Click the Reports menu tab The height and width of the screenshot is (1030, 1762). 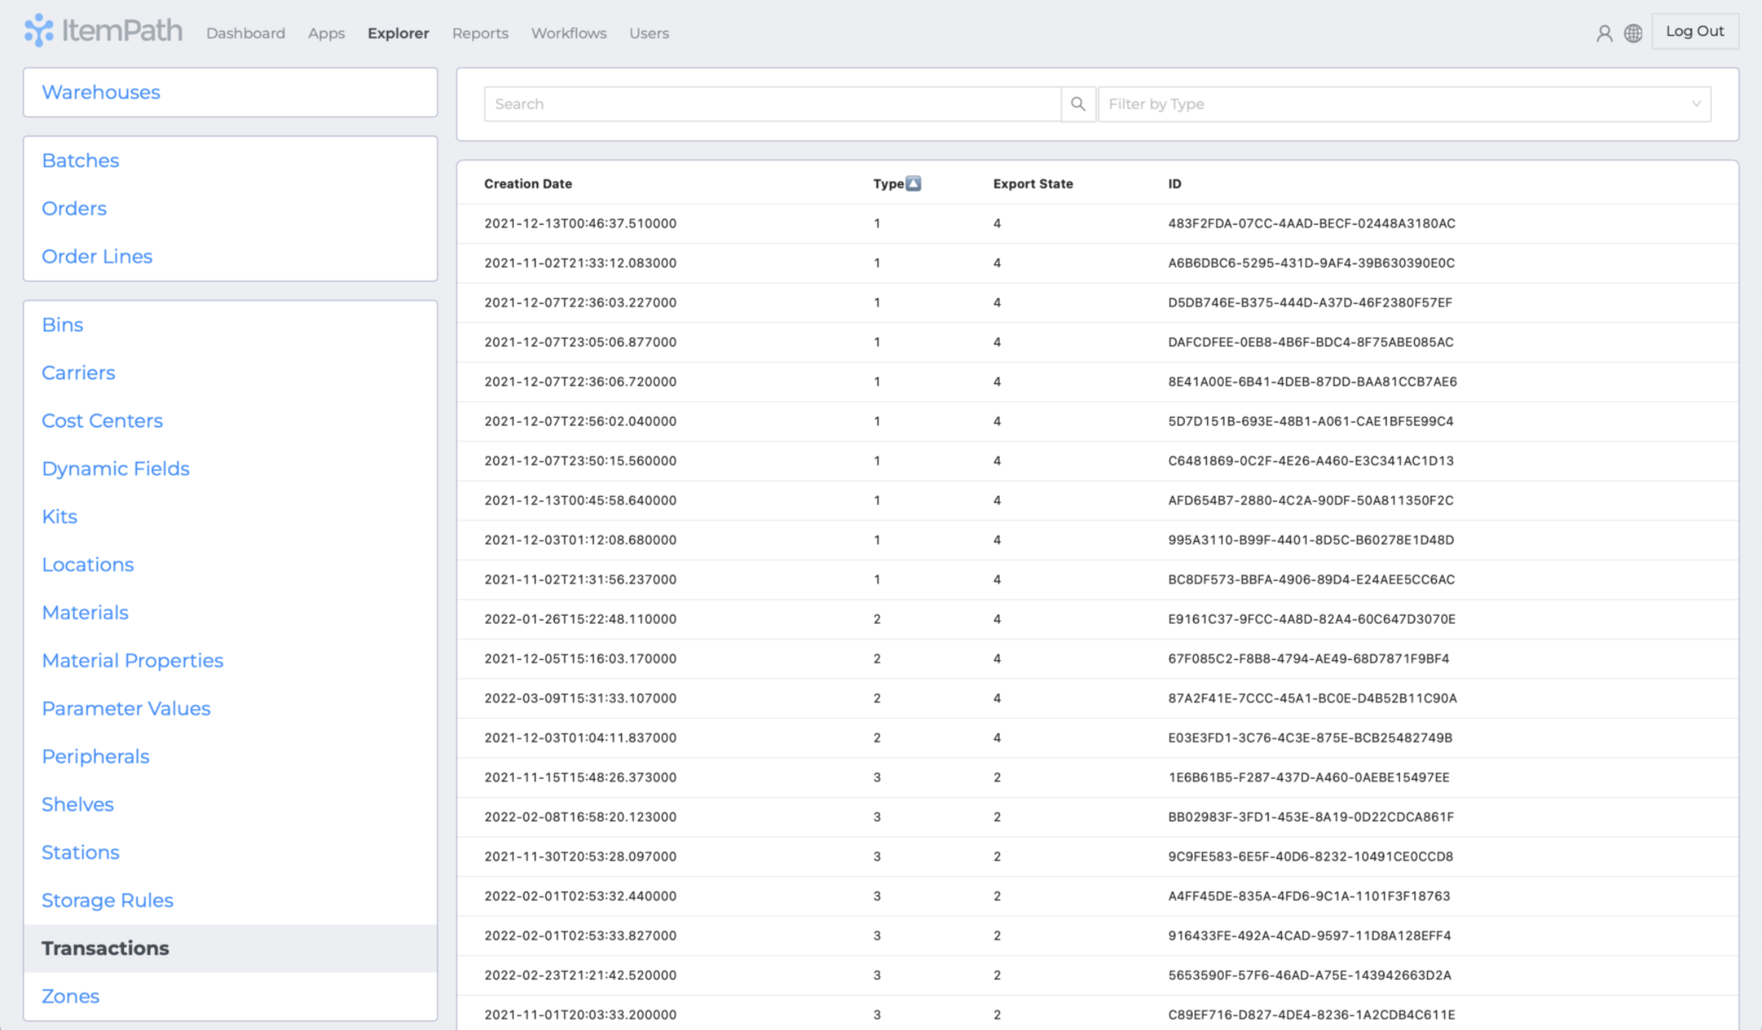click(478, 32)
